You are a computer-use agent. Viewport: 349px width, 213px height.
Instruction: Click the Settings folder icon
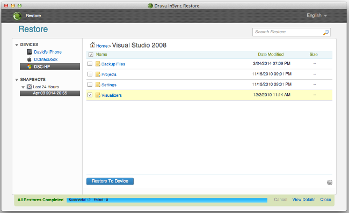pos(98,85)
